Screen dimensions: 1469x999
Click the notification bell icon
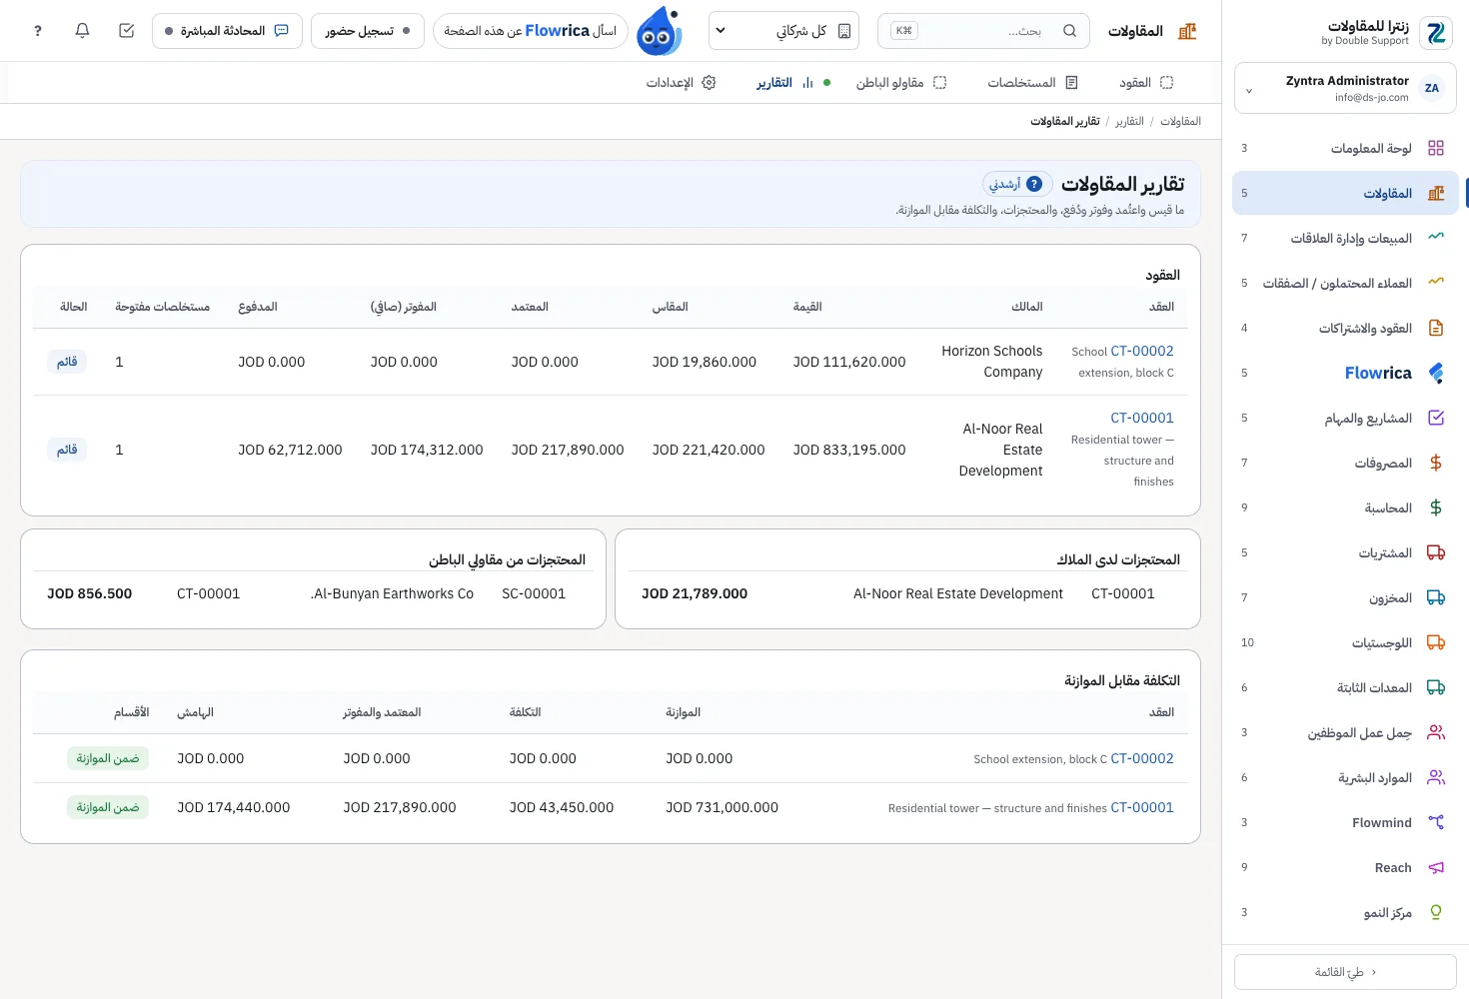82,31
